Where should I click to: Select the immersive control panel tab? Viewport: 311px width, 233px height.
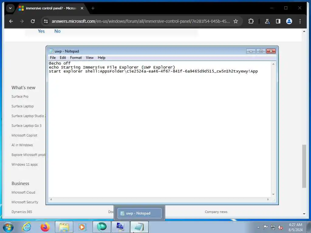click(x=51, y=8)
